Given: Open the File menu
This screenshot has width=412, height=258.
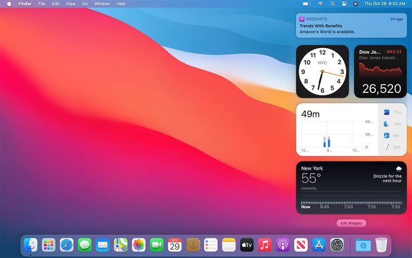Looking at the screenshot, I should (x=42, y=3).
